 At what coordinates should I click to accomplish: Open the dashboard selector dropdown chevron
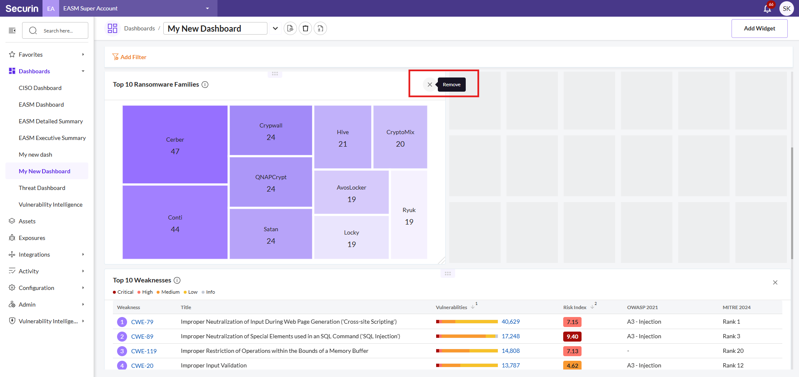275,28
